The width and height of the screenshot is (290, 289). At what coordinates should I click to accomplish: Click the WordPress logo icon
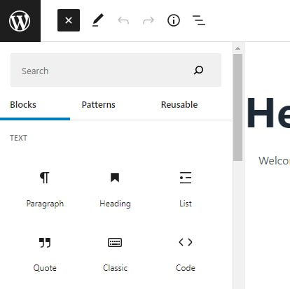(x=20, y=21)
